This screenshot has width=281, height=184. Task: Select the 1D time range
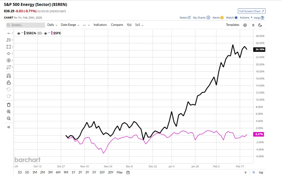click(x=20, y=172)
